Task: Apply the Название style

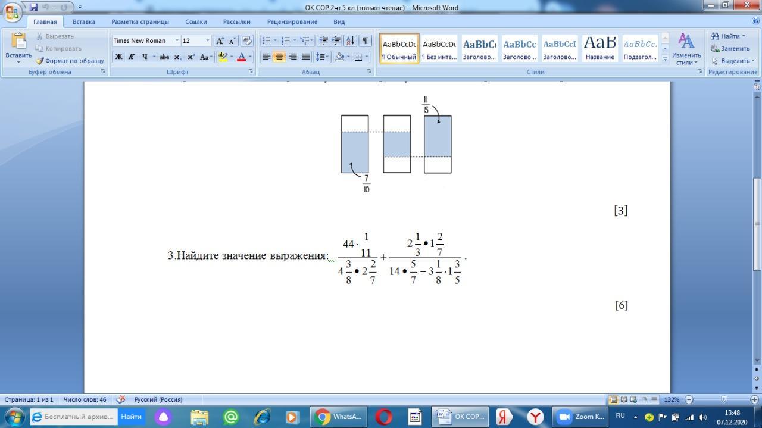Action: (x=600, y=48)
